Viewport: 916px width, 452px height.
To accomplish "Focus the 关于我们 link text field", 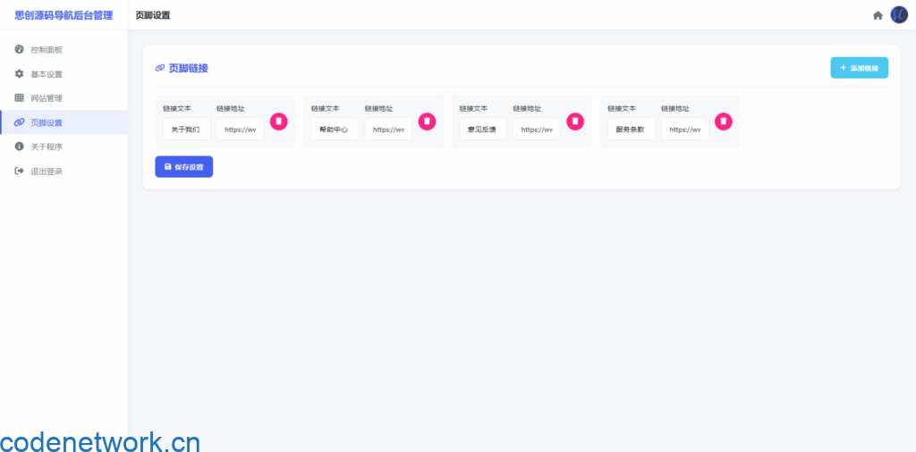I will [x=186, y=130].
